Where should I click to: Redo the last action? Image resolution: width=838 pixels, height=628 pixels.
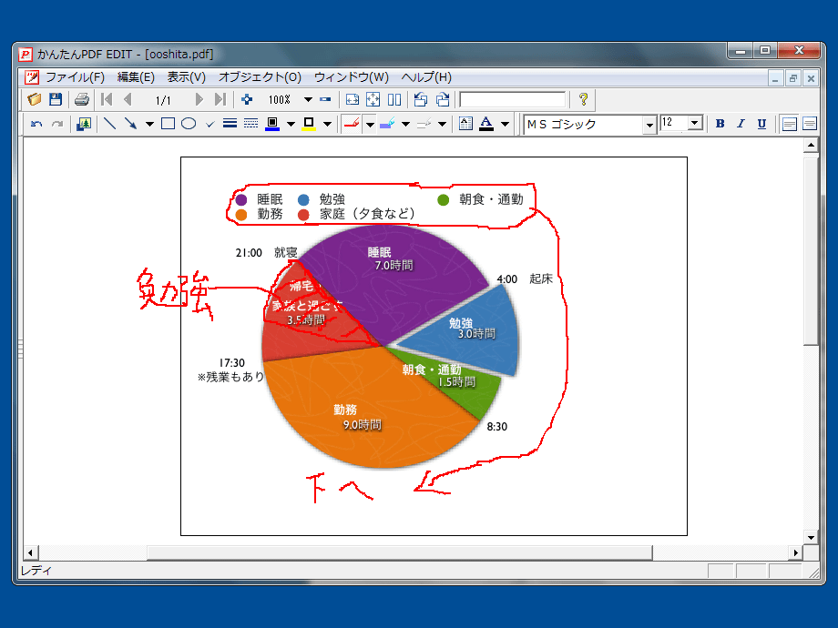coord(57,124)
